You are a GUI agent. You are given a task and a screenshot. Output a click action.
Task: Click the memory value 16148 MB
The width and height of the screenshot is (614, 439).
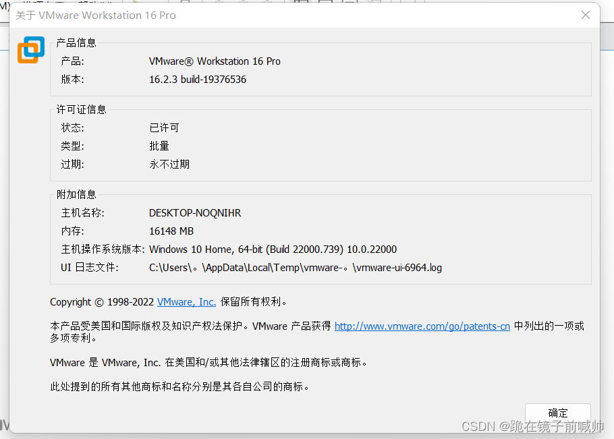(171, 231)
